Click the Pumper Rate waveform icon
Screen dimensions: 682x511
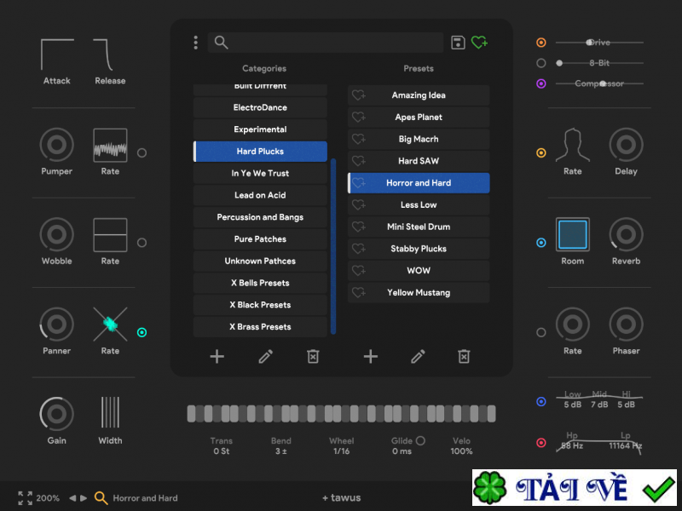tap(111, 145)
